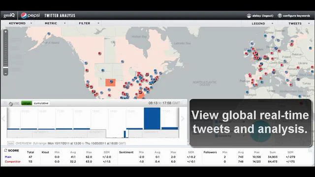
Task: Click the geoIQ logo
Action: (9, 15)
